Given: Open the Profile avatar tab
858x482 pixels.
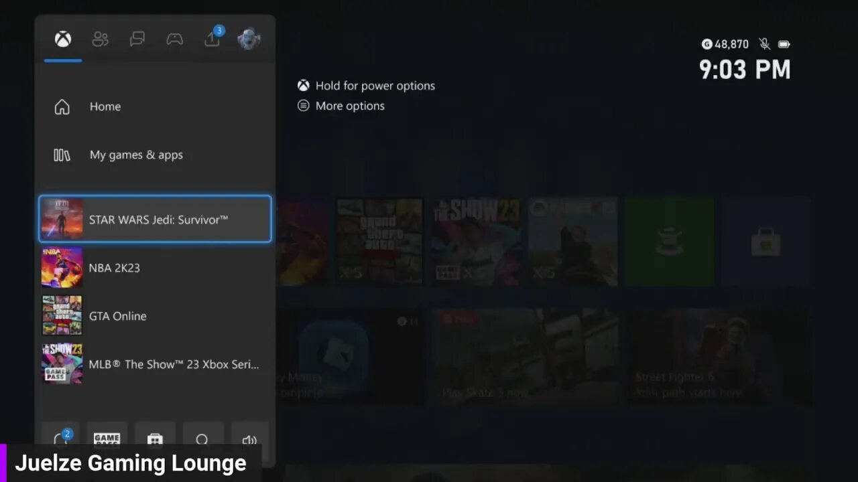Looking at the screenshot, I should click(249, 39).
